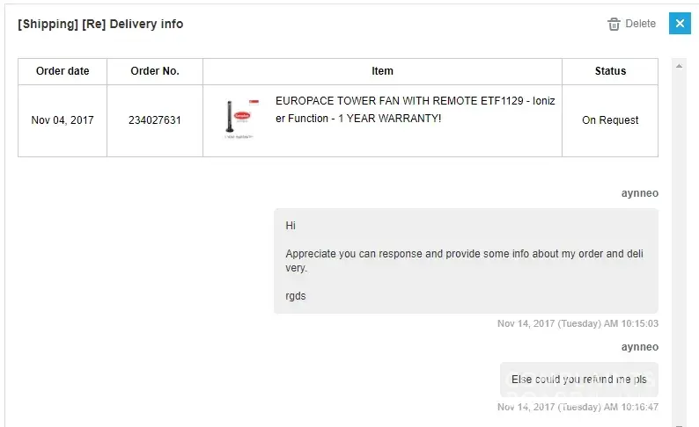
Task: Click the vertical scrollbar on the right
Action: [x=679, y=237]
